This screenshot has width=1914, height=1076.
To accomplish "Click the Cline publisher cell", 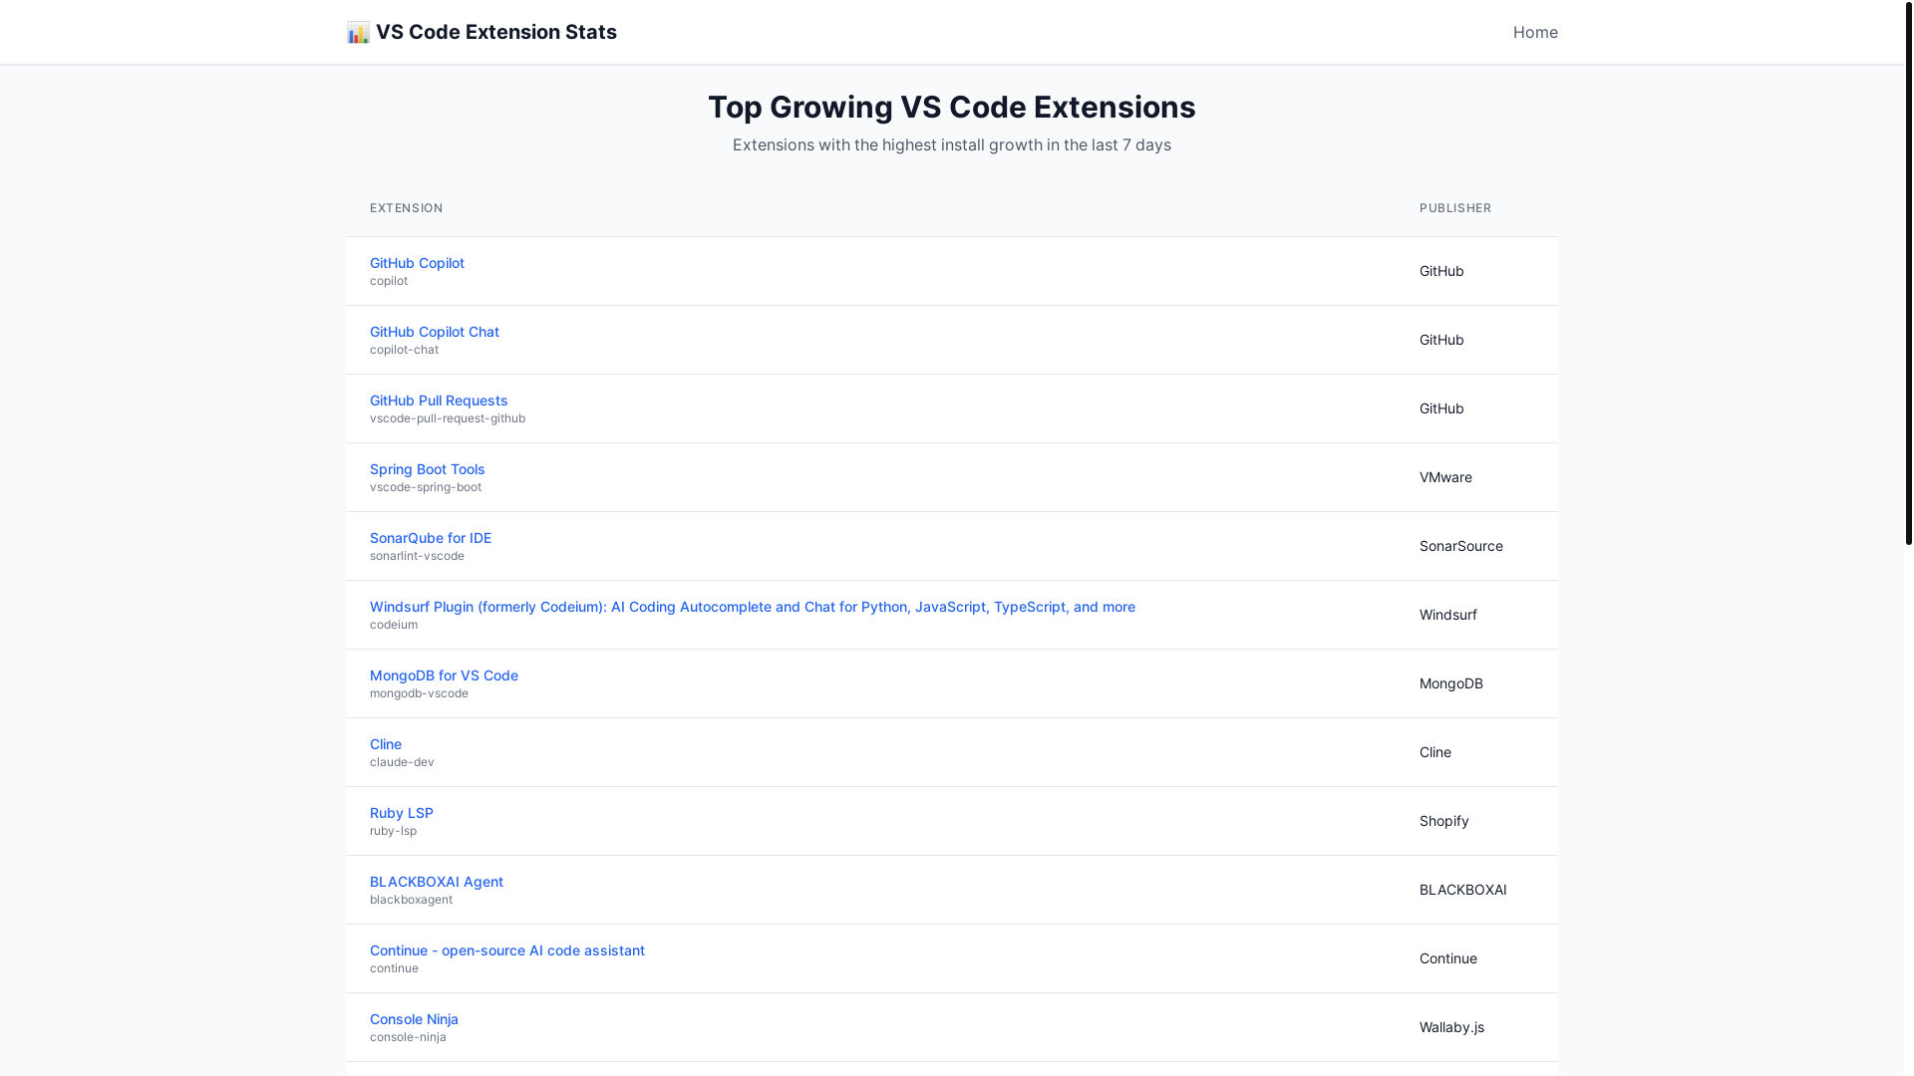I will 1435,752.
